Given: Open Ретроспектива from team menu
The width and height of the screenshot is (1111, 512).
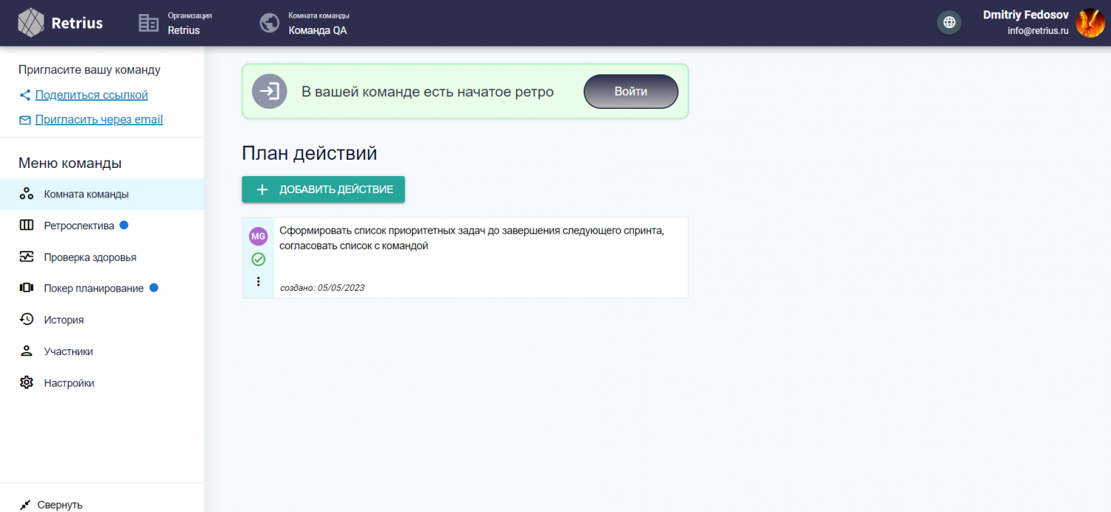Looking at the screenshot, I should coord(79,226).
